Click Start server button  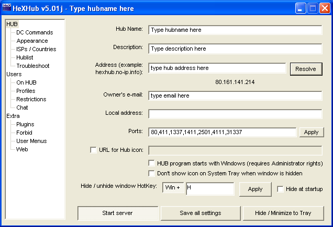(x=117, y=213)
